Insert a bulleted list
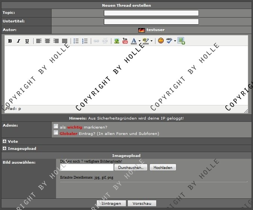This screenshot has width=253, height=210. (76, 41)
